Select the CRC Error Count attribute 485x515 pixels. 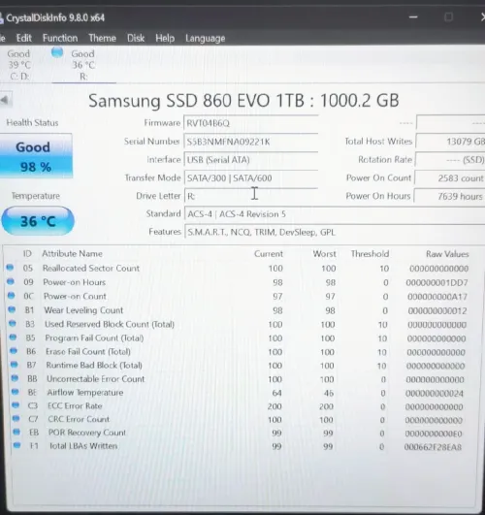(x=79, y=419)
